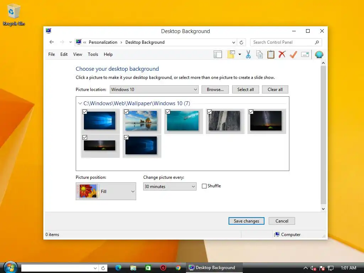Open Recycle Bin on the desktop
This screenshot has height=273, width=364.
click(14, 14)
